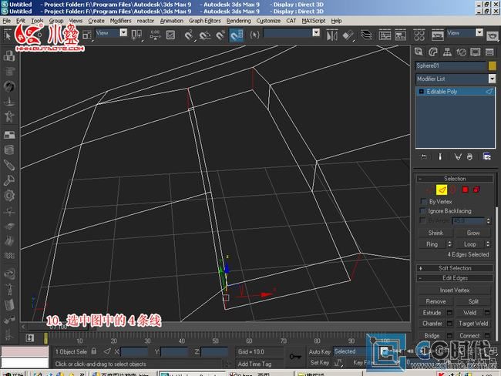
Task: Open the Graph Editors menu
Action: coord(204,21)
